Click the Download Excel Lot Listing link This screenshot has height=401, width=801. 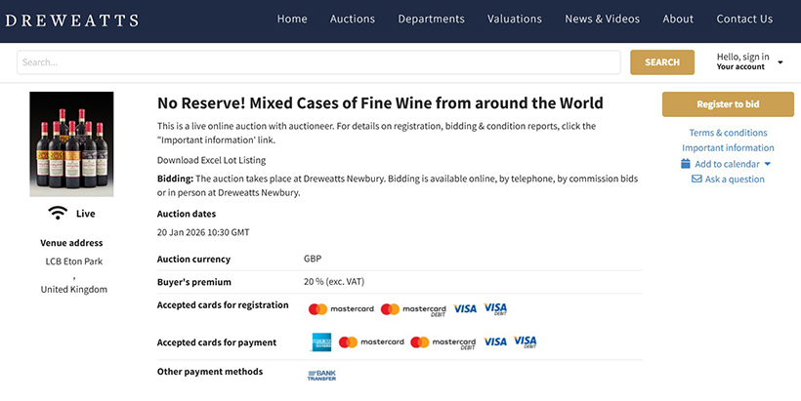(x=212, y=160)
